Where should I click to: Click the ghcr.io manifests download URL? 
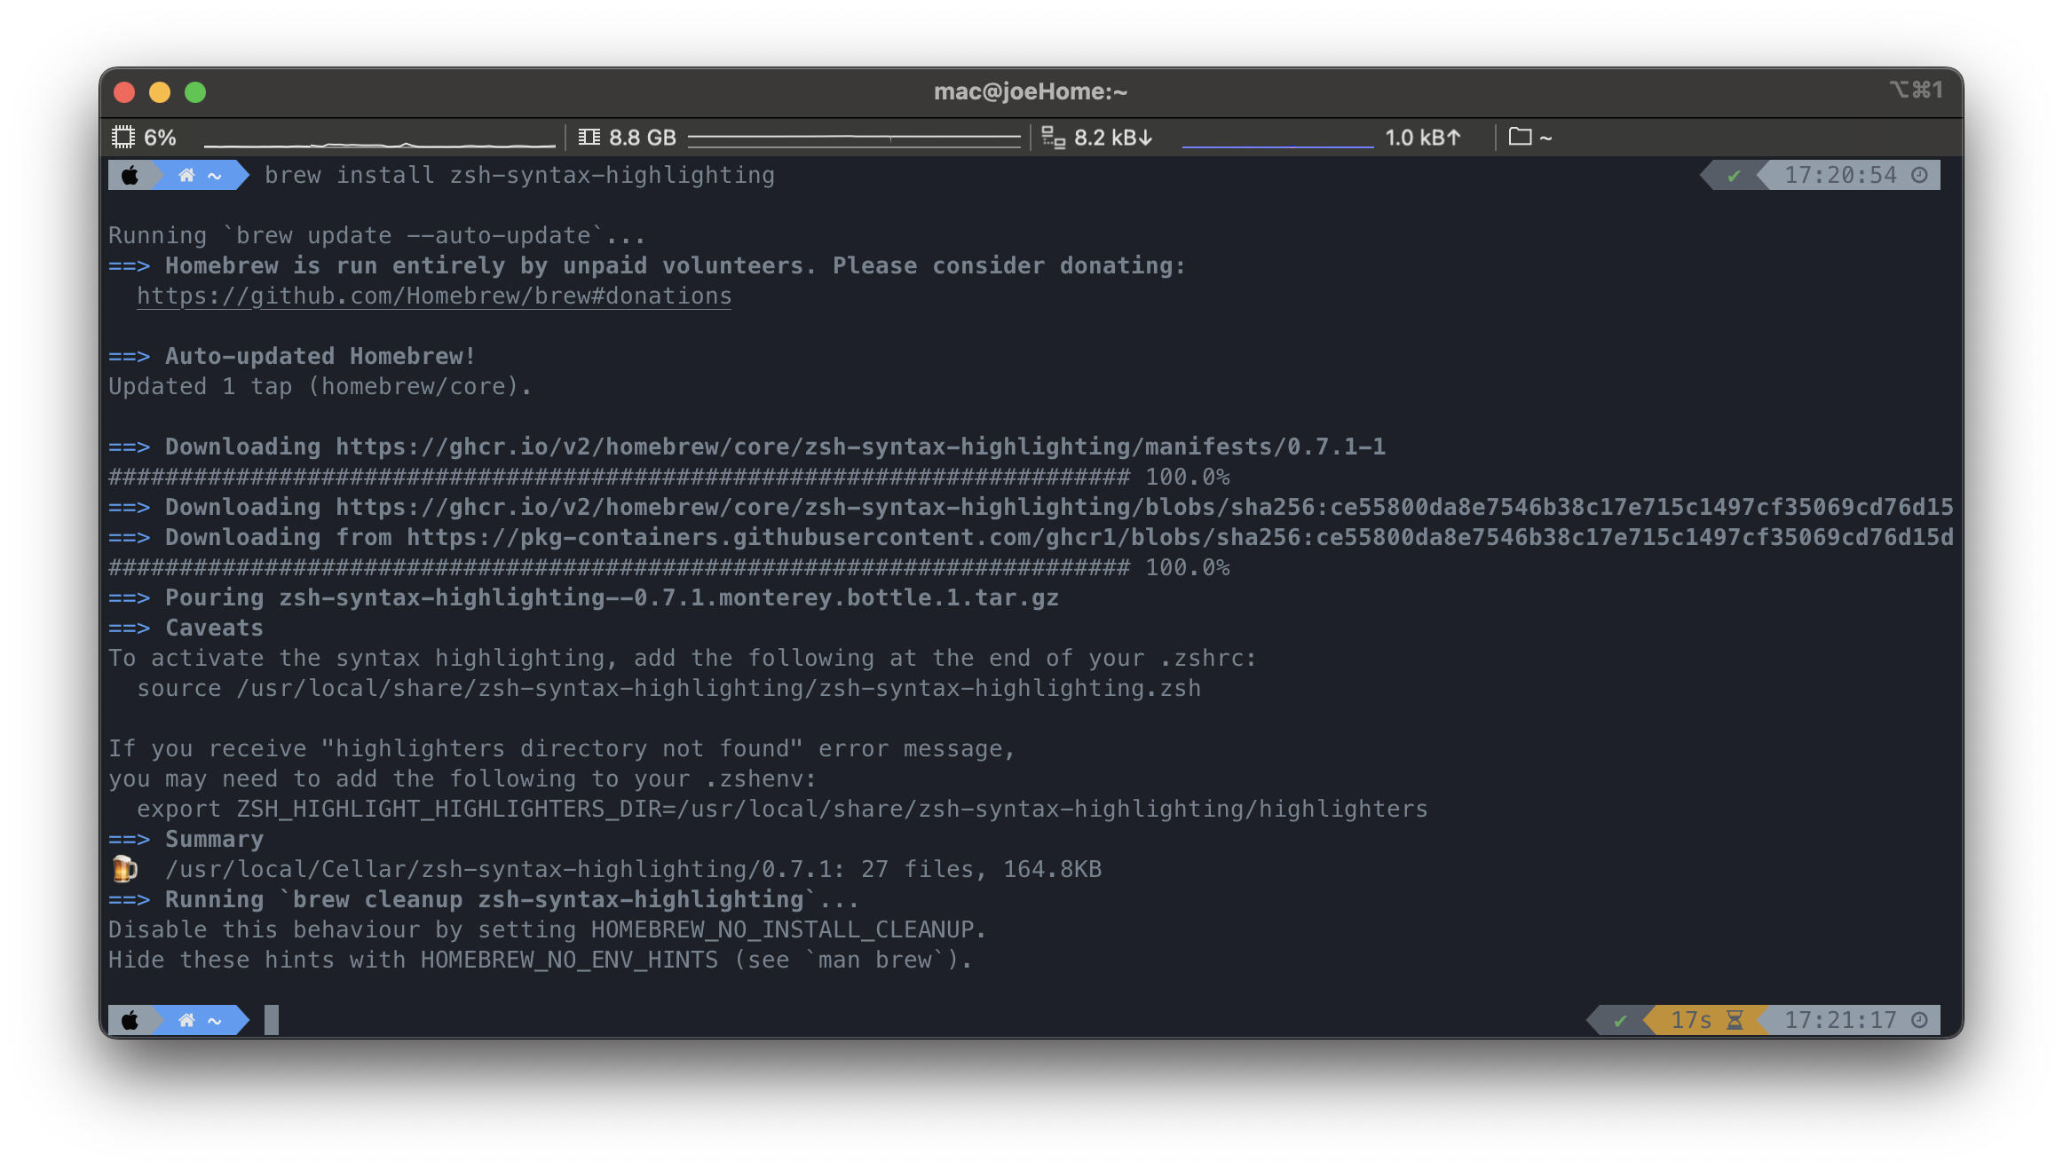point(859,447)
